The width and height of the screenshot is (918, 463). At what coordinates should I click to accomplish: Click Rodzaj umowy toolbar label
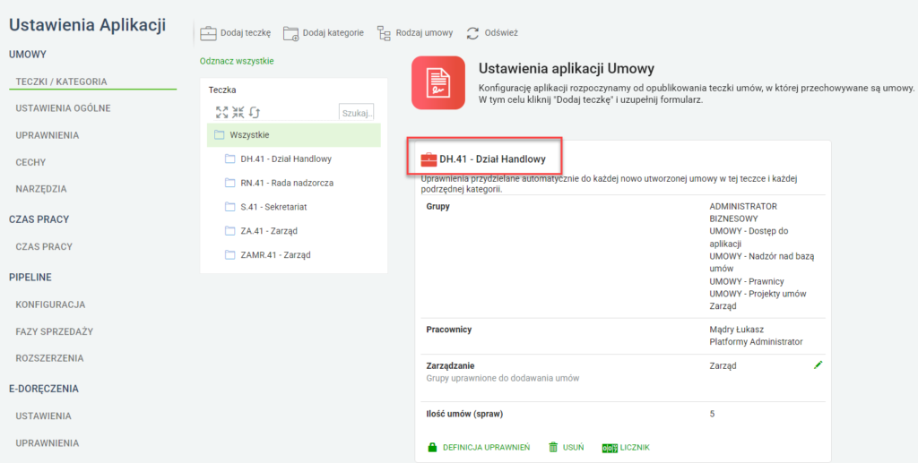(x=424, y=33)
